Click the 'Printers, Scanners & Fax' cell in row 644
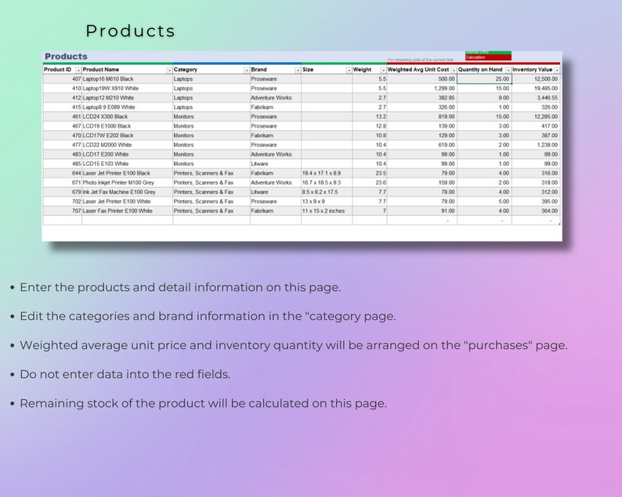The width and height of the screenshot is (622, 497). (x=211, y=173)
